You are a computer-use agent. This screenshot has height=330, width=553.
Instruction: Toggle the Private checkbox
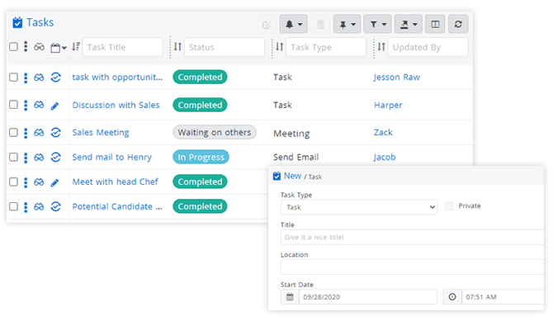[449, 206]
